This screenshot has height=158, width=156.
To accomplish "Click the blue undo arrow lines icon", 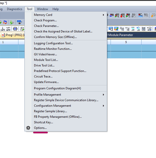I will point(138,29).
